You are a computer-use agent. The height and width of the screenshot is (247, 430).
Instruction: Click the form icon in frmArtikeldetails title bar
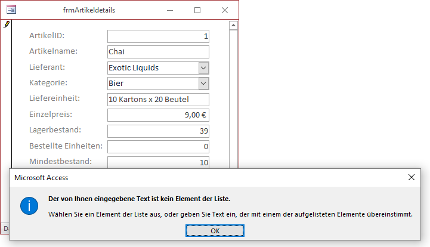11,10
